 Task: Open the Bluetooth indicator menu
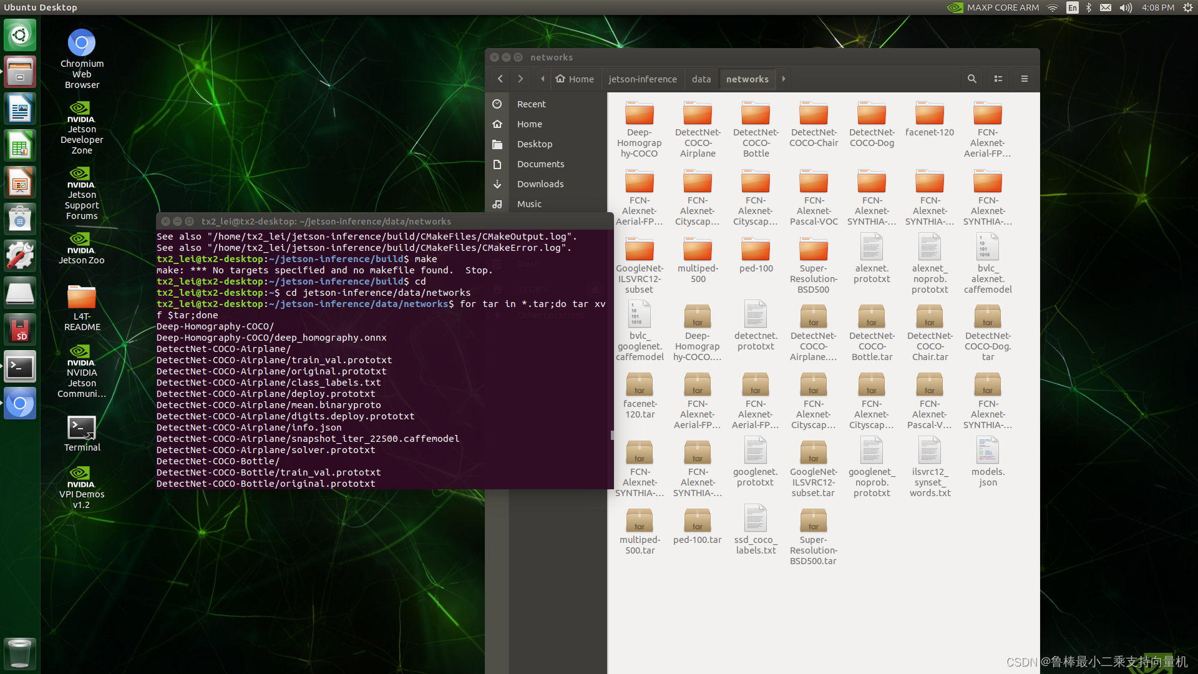click(1088, 7)
